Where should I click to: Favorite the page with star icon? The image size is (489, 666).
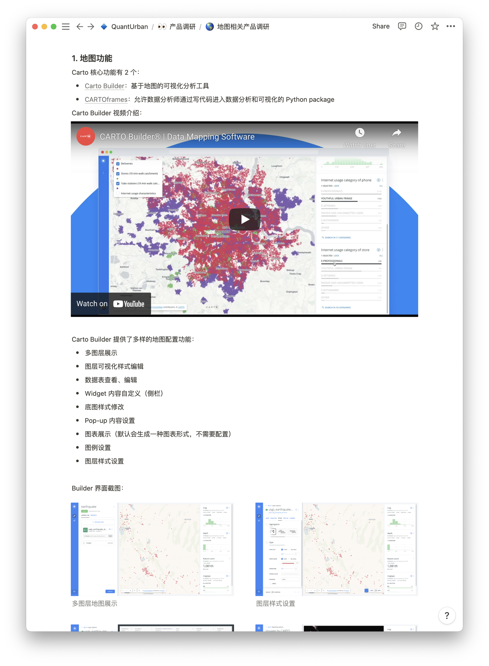[435, 26]
